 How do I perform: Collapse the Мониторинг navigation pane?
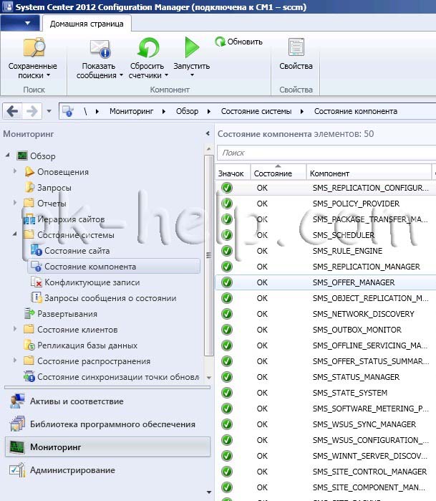pos(208,133)
